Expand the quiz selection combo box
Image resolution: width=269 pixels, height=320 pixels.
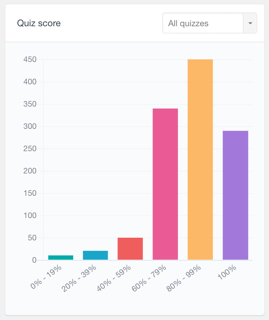coord(209,23)
